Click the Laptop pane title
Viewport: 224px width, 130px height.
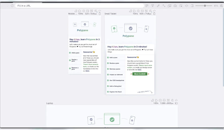[x=50, y=103]
